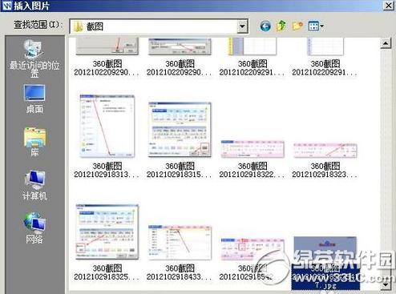Create a new folder with the toolbar icon

pyautogui.click(x=297, y=26)
